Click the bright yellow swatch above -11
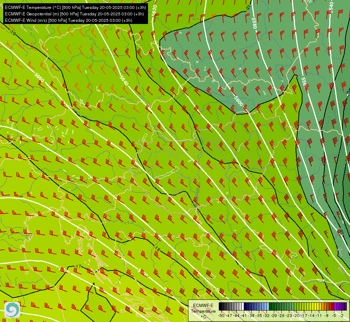 318,306
